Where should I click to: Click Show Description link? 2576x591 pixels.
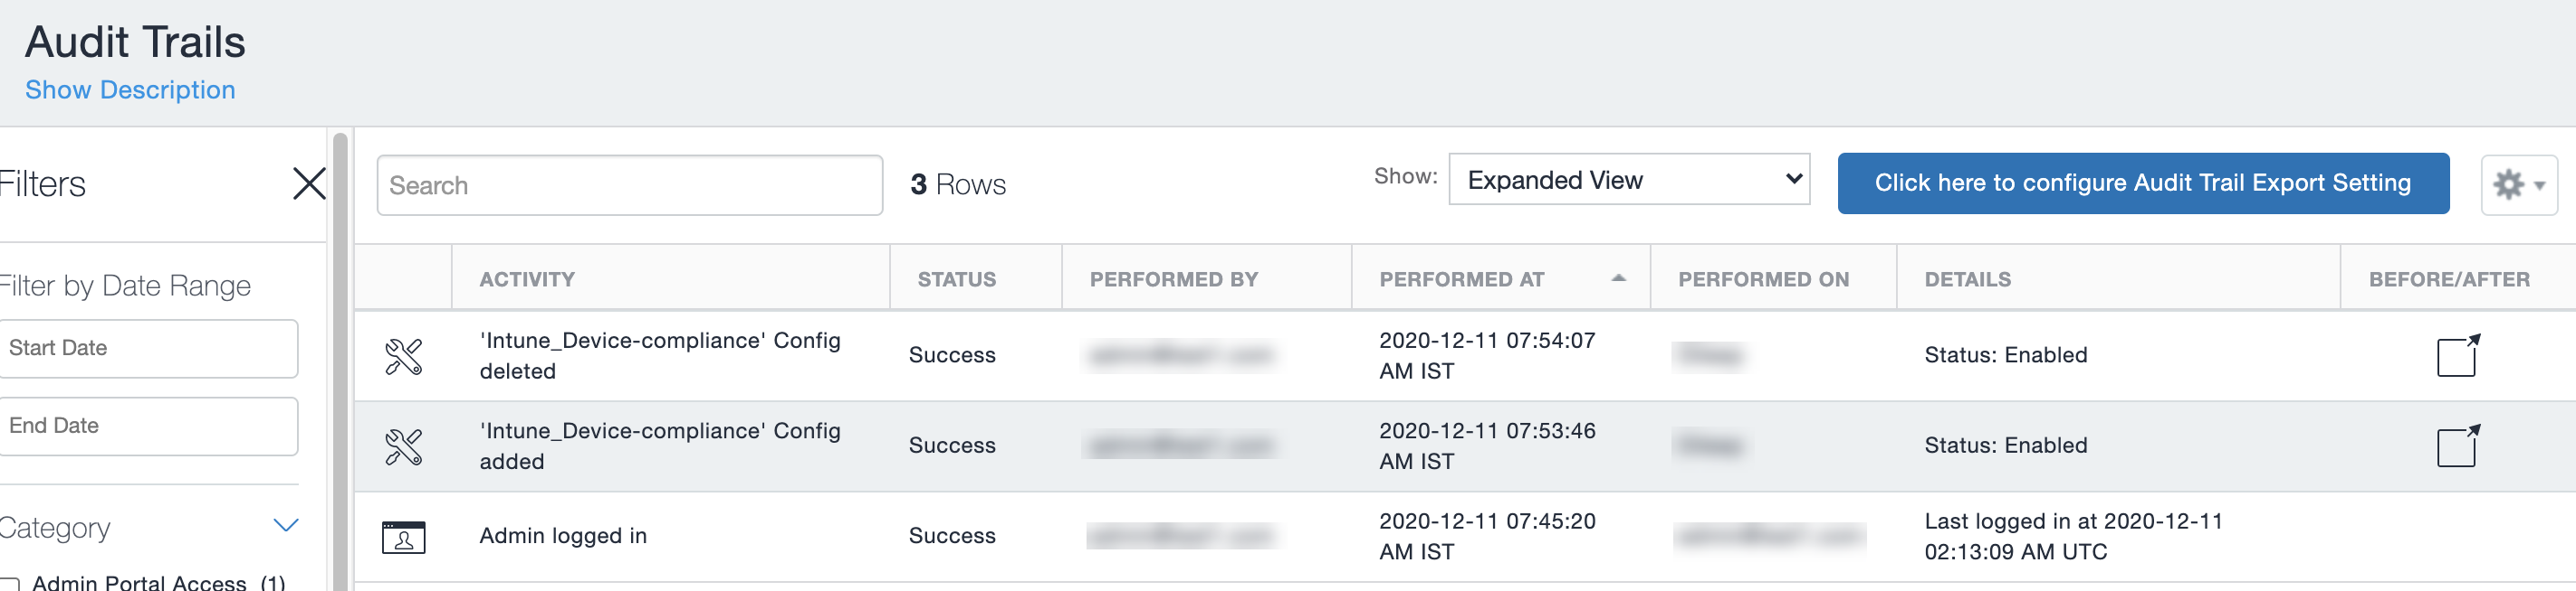(130, 89)
